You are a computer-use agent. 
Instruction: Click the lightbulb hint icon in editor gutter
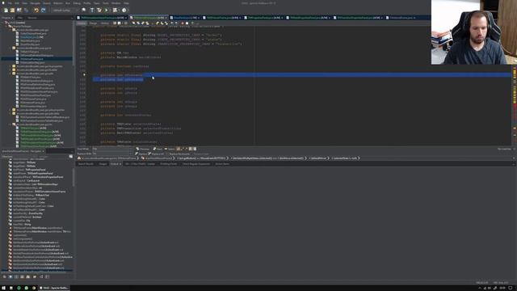84,75
